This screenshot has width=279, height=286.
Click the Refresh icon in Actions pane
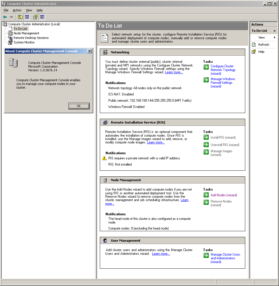(x=254, y=45)
